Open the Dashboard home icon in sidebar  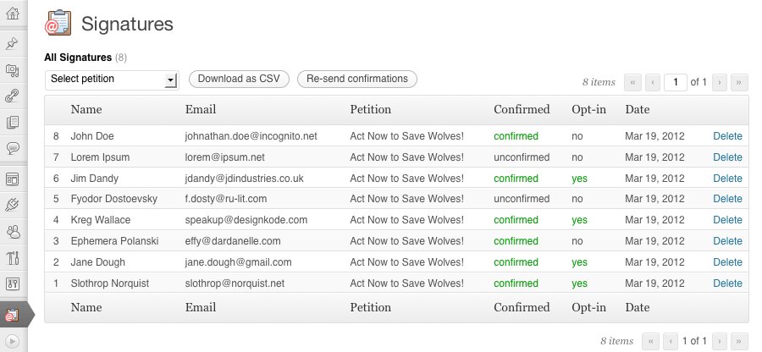coord(13,13)
